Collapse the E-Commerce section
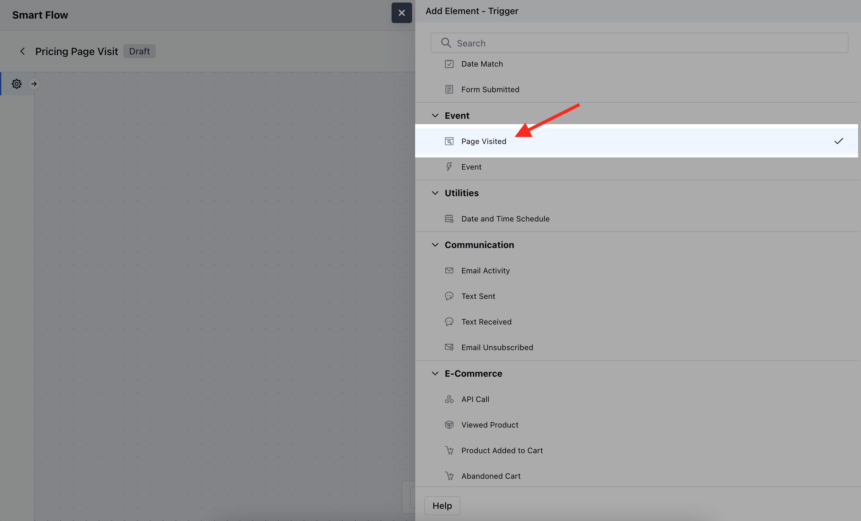Viewport: 861px width, 521px height. point(435,373)
